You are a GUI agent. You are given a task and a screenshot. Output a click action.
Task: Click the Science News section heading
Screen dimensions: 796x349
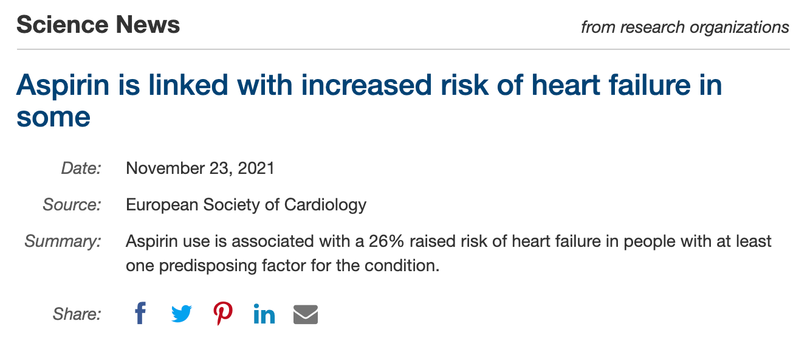tap(98, 25)
